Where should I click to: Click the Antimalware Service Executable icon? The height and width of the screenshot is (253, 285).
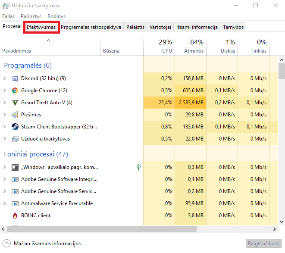pos(15,203)
